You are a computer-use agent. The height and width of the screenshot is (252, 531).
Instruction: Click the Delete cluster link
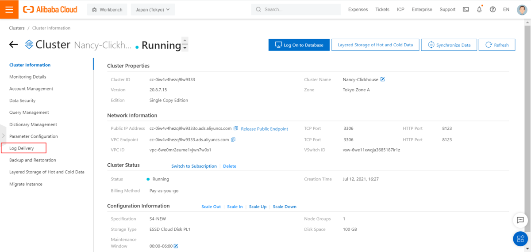(x=230, y=166)
